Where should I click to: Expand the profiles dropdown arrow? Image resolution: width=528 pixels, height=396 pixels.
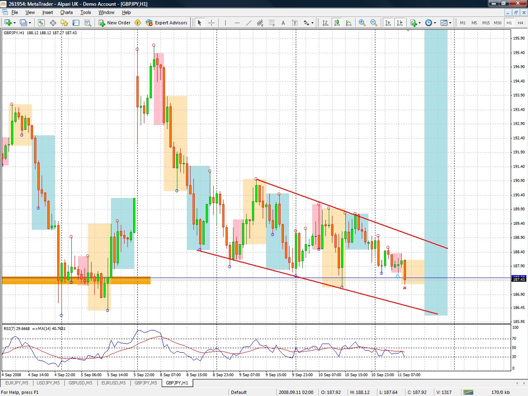coord(30,23)
